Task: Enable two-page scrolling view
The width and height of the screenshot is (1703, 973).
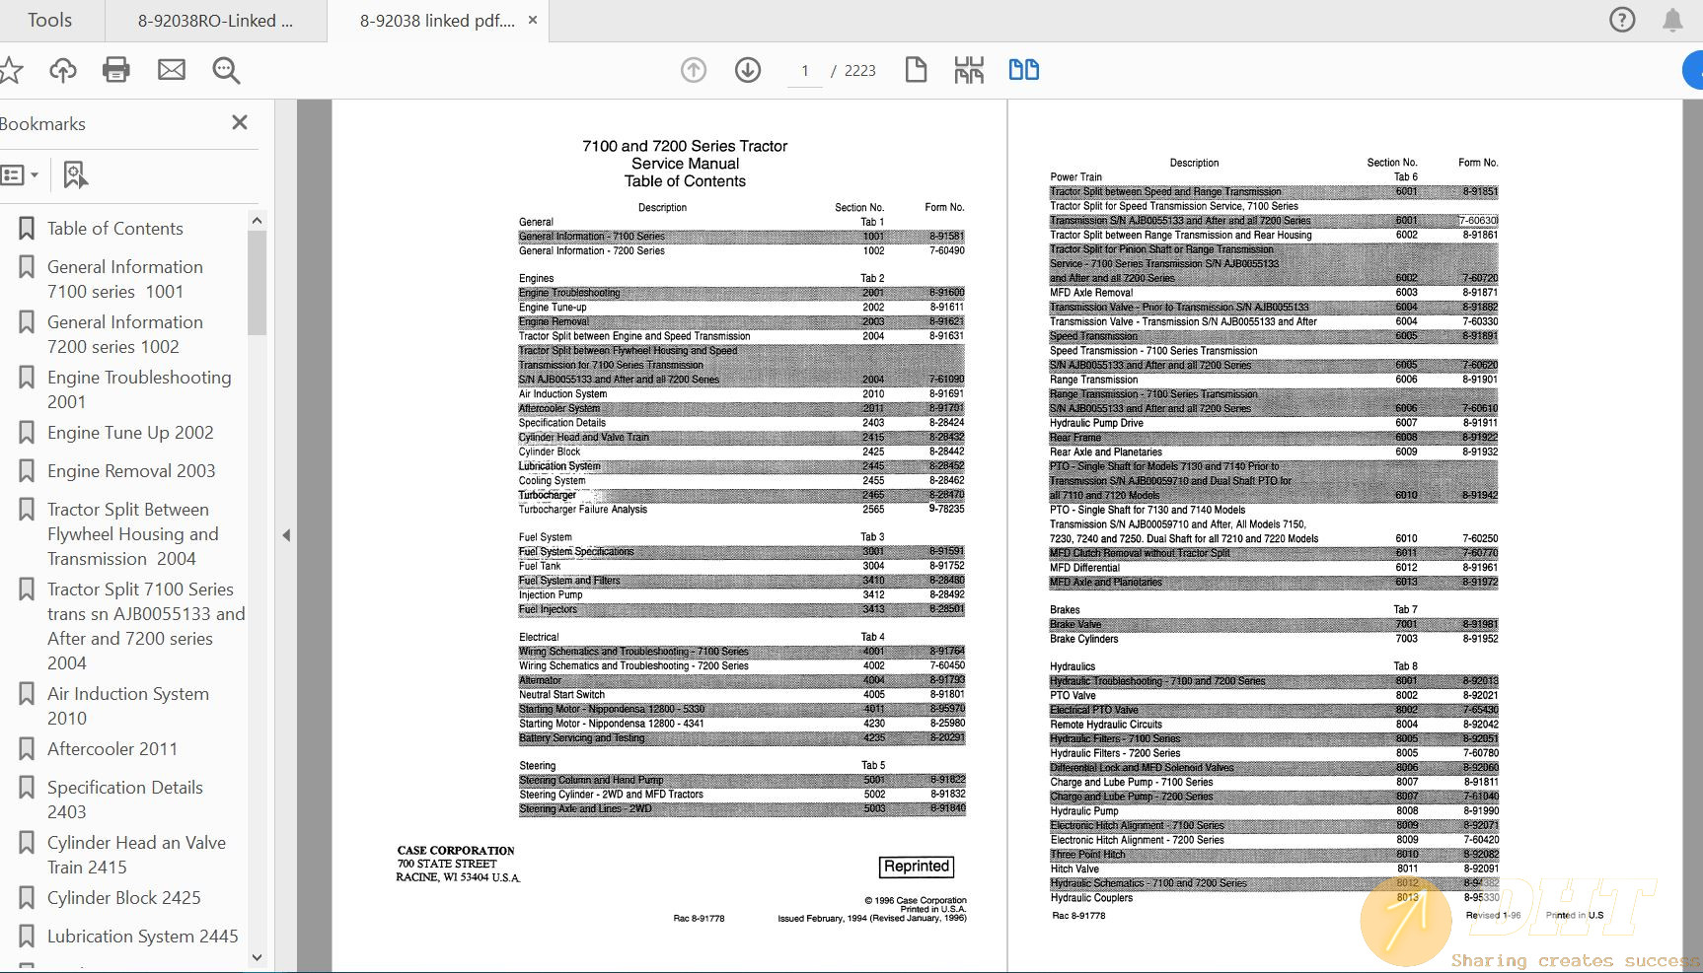Action: [1024, 70]
